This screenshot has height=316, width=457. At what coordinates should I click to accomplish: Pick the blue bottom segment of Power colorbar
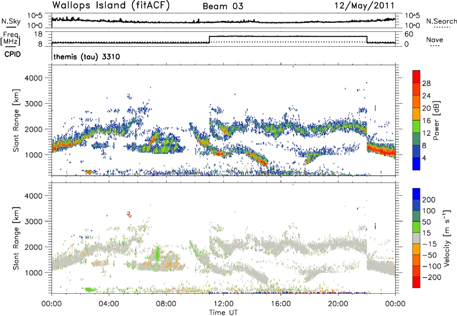click(x=416, y=164)
